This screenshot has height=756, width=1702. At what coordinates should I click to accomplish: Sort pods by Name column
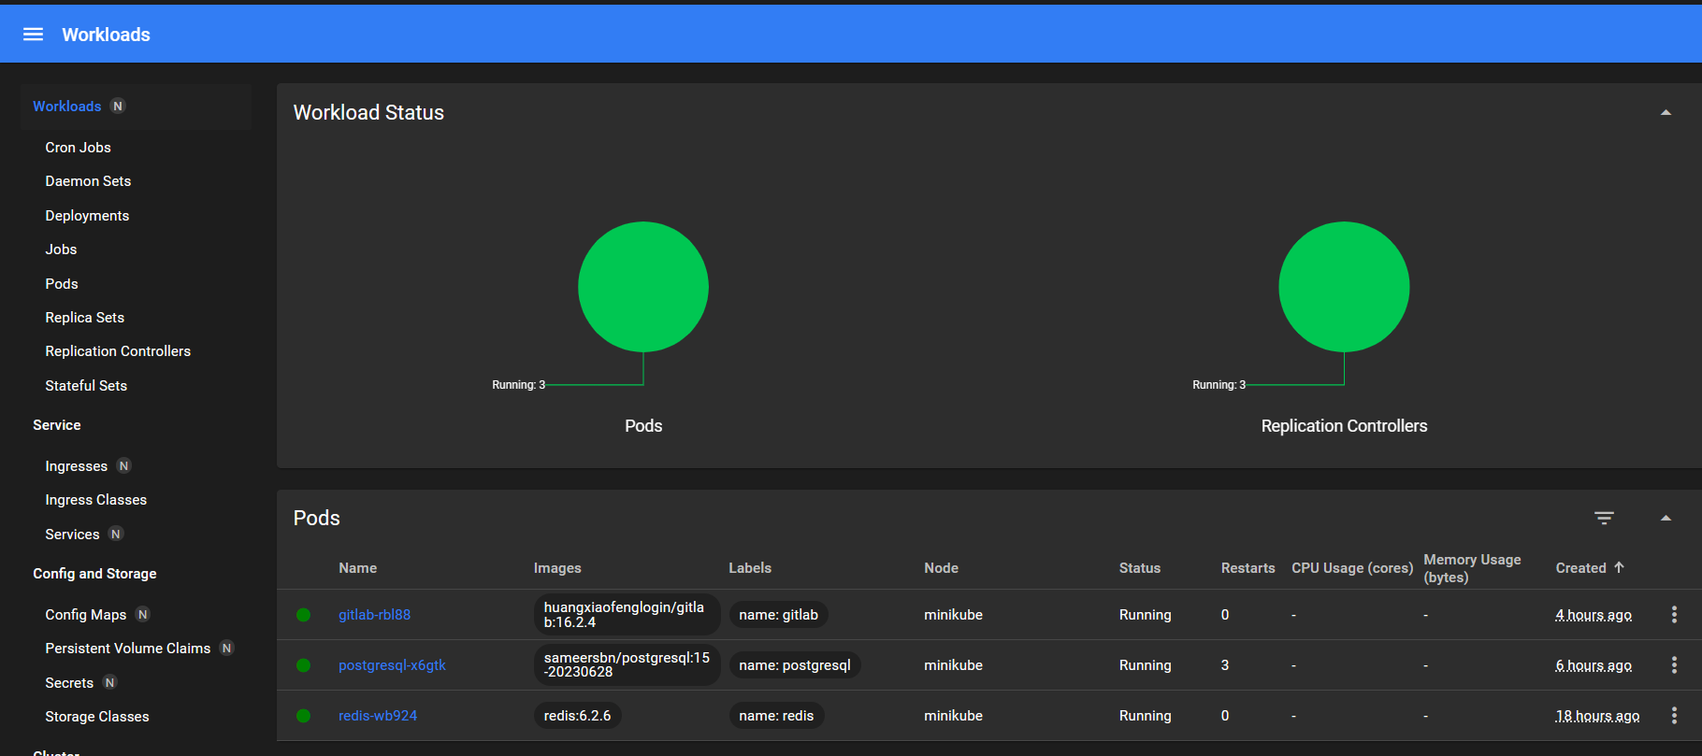[x=357, y=568]
